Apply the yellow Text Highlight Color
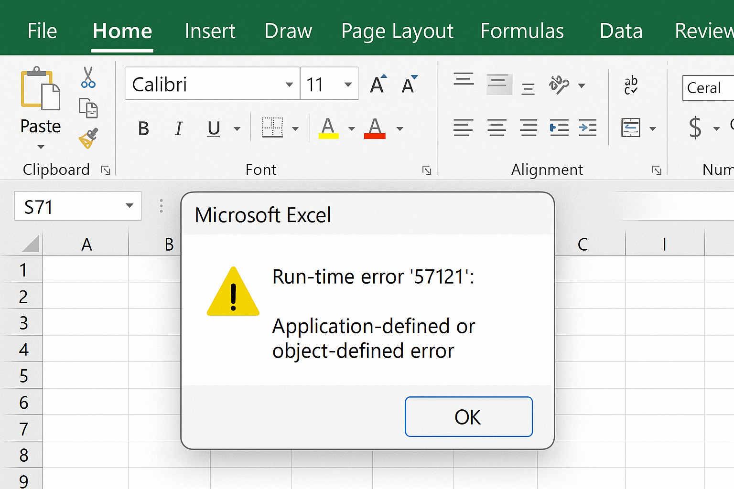This screenshot has width=734, height=489. pyautogui.click(x=328, y=128)
